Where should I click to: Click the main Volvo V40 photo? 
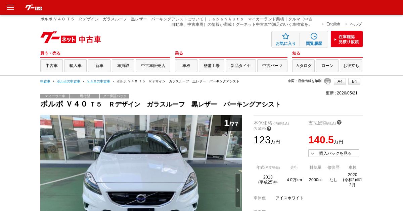pos(141,163)
